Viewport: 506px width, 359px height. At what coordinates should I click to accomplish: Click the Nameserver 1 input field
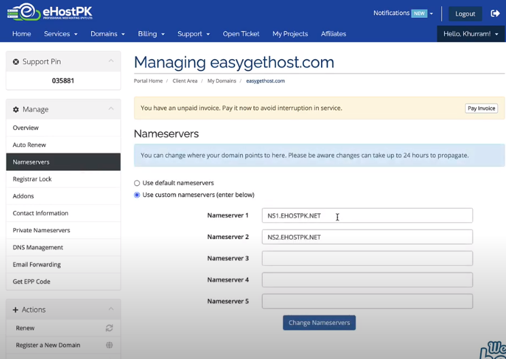pyautogui.click(x=367, y=215)
